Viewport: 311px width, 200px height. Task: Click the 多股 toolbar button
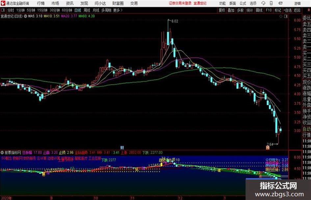[240, 10]
